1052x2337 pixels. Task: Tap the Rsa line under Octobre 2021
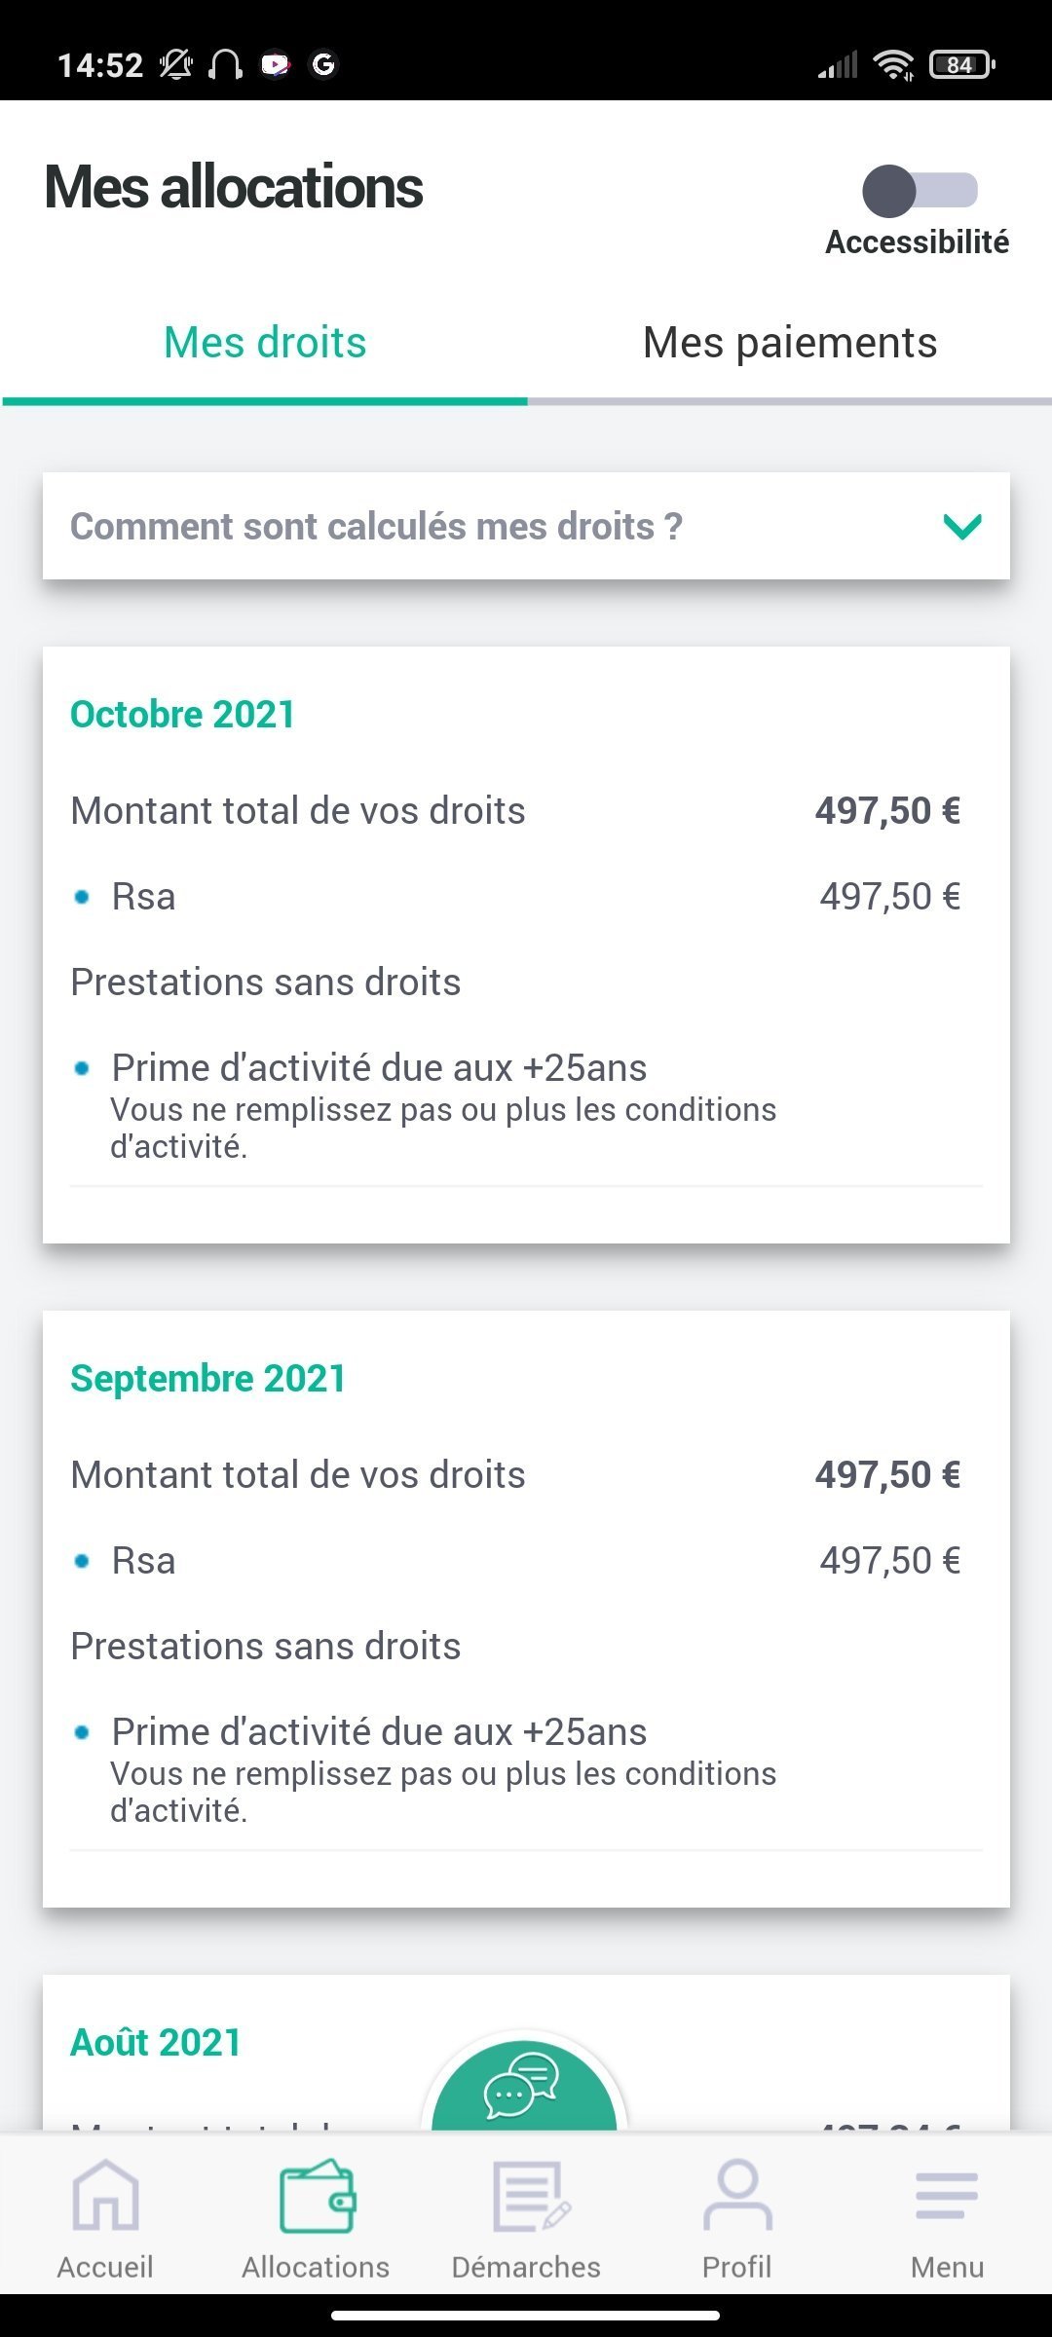[144, 897]
